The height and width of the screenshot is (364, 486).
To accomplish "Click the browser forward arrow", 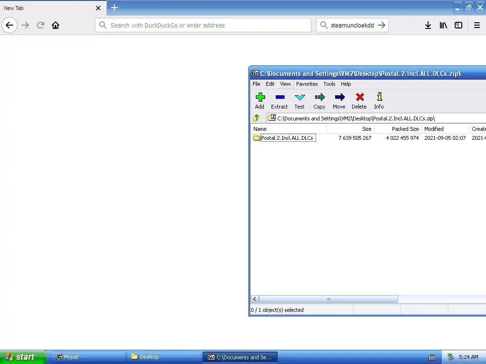I will pyautogui.click(x=26, y=25).
